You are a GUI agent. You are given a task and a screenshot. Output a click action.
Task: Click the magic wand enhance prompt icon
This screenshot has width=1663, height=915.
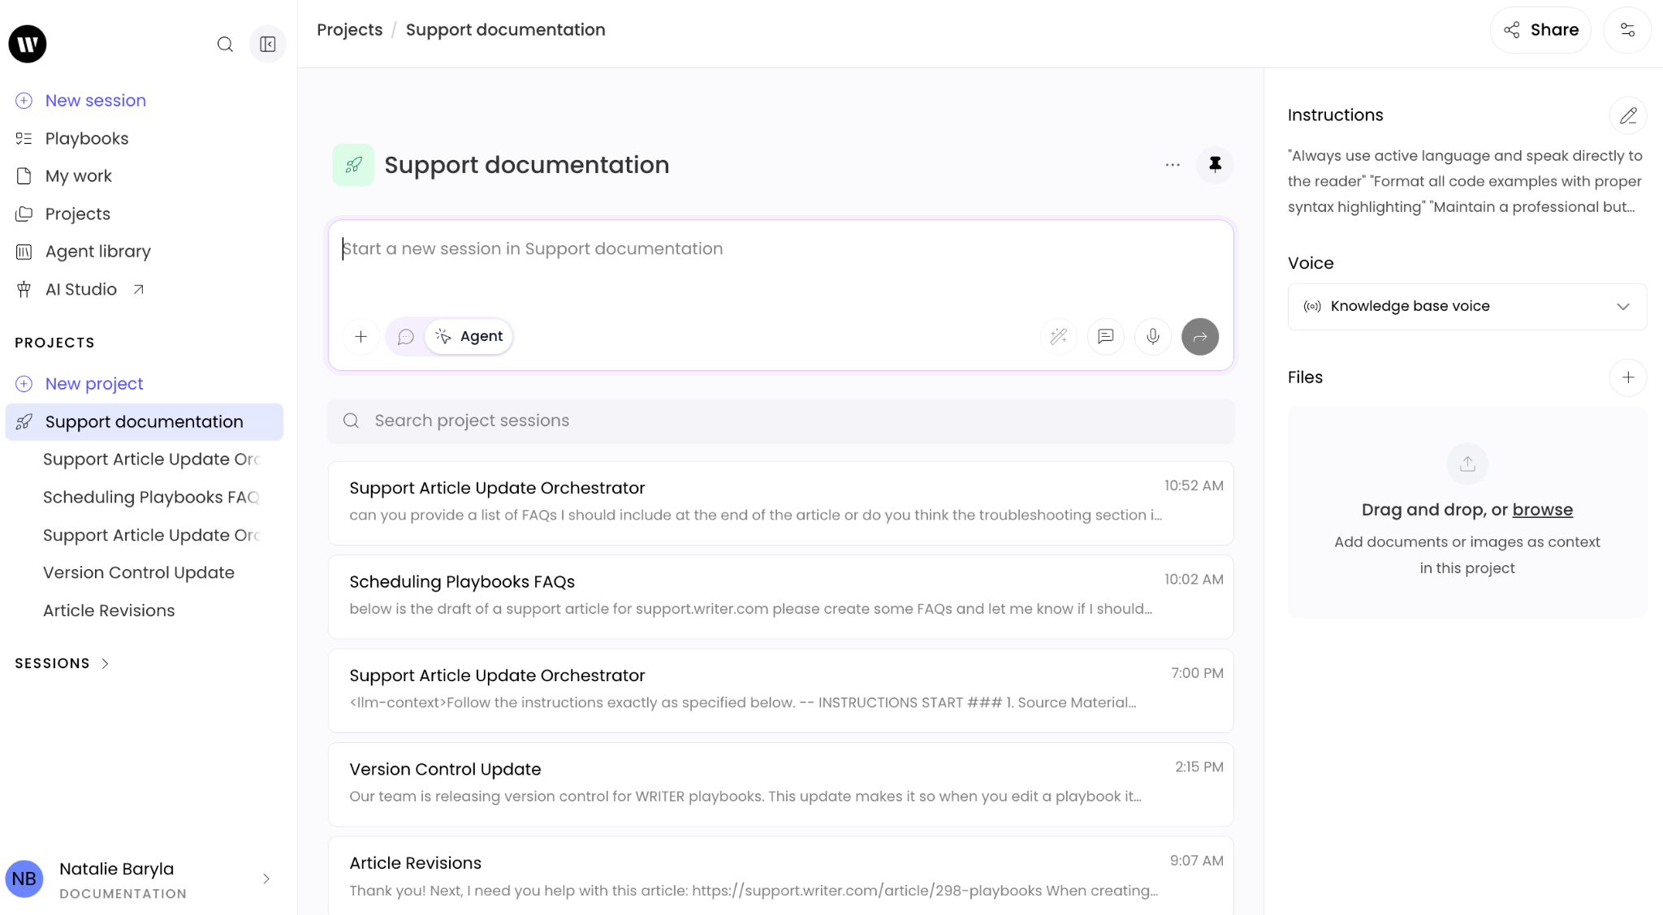(1058, 336)
